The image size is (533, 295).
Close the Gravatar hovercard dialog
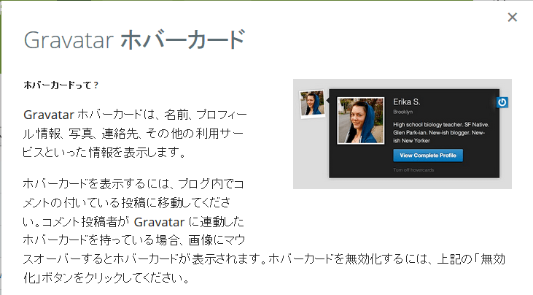513,18
